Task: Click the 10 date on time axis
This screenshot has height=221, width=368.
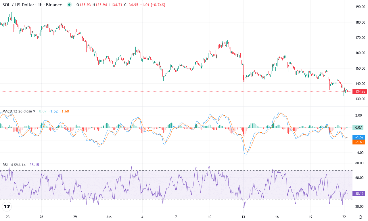Action: pyautogui.click(x=210, y=217)
